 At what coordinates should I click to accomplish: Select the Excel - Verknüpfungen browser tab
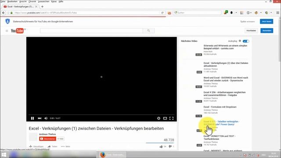point(21,7)
